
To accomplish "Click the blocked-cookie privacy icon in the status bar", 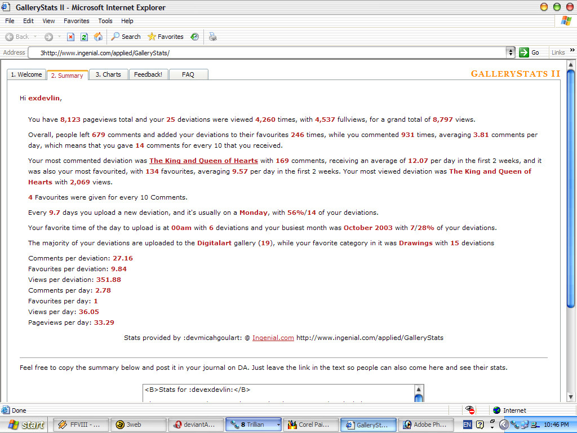I will coord(469,410).
